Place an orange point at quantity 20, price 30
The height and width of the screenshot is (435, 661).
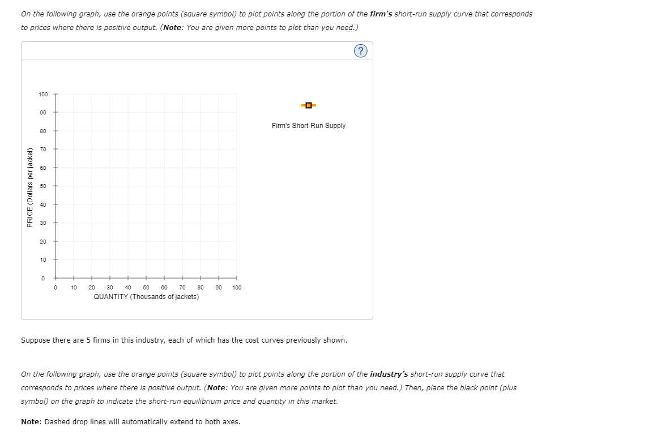(91, 223)
